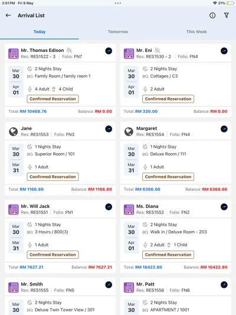Tap the dark round icon on Ms. Diana's card
This screenshot has width=236, height=315.
pos(224,207)
